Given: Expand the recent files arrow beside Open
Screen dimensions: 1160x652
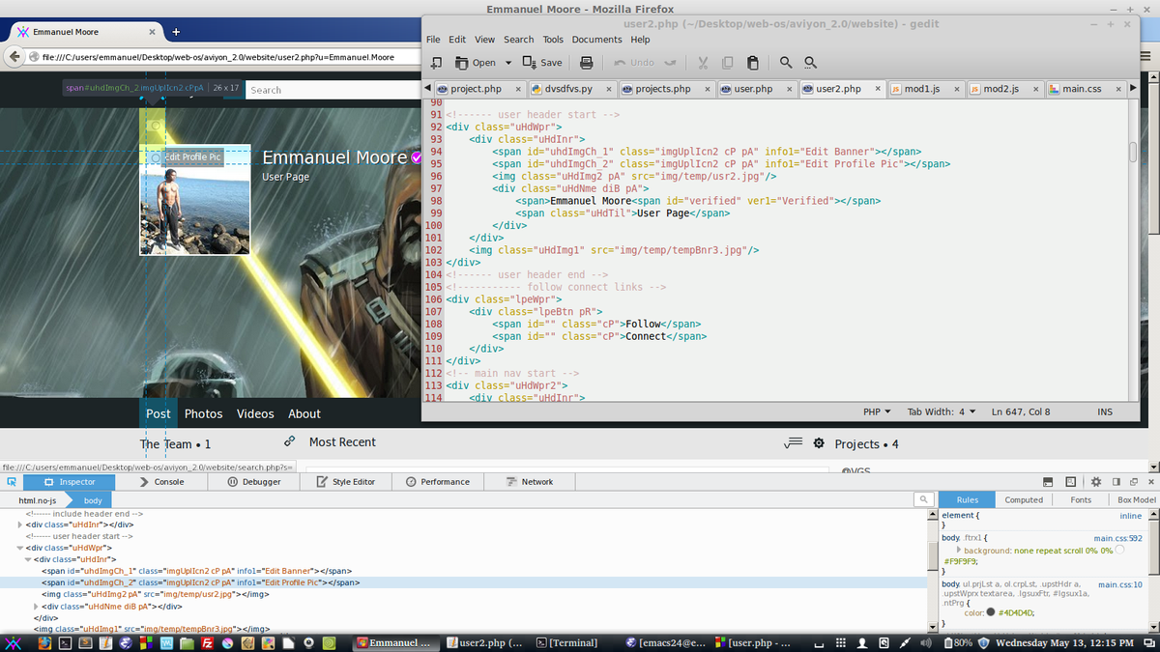Looking at the screenshot, I should pyautogui.click(x=507, y=63).
